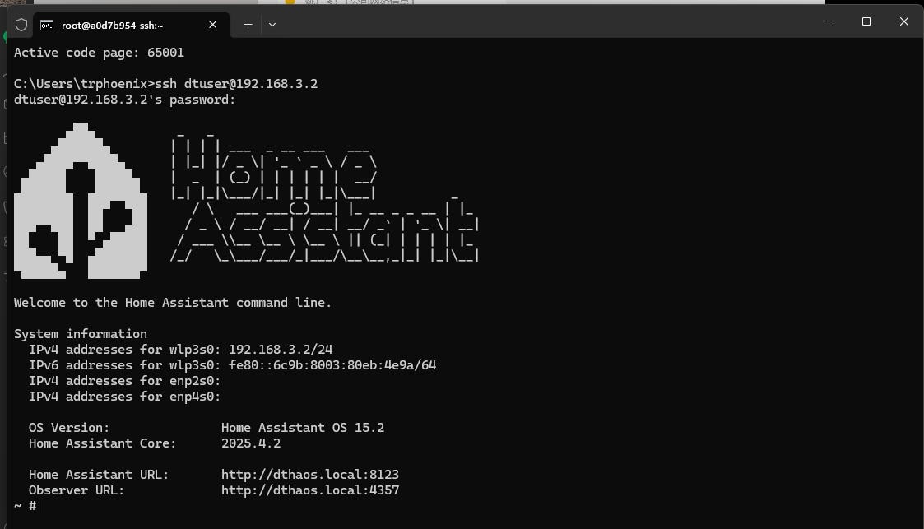Screen dimensions: 924x529
Task: Open the Observer URL http://dthaos.local:4357
Action: pos(309,490)
